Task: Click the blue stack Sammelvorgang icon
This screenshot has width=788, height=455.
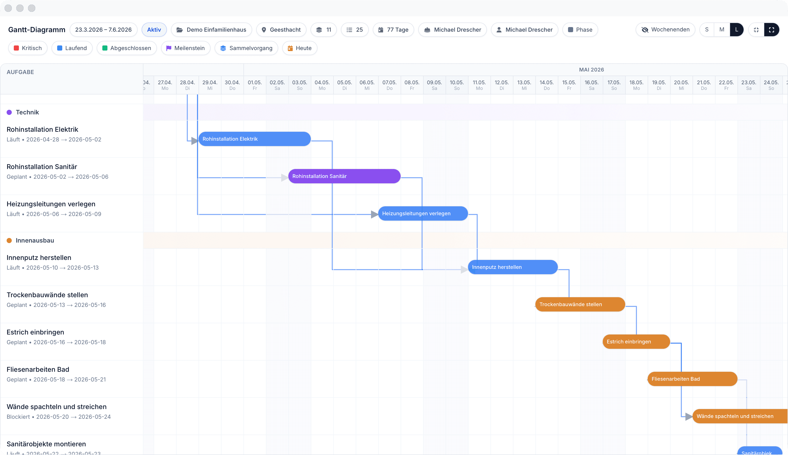Action: 223,48
